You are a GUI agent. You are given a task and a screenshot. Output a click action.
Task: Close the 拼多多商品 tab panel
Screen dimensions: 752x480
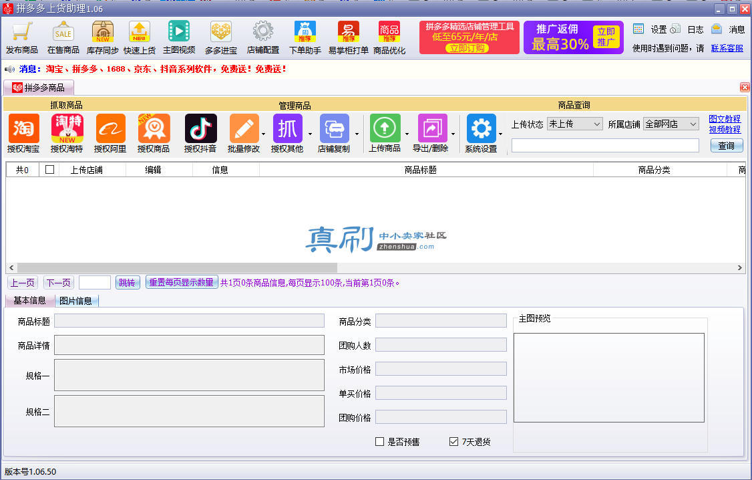tap(745, 87)
